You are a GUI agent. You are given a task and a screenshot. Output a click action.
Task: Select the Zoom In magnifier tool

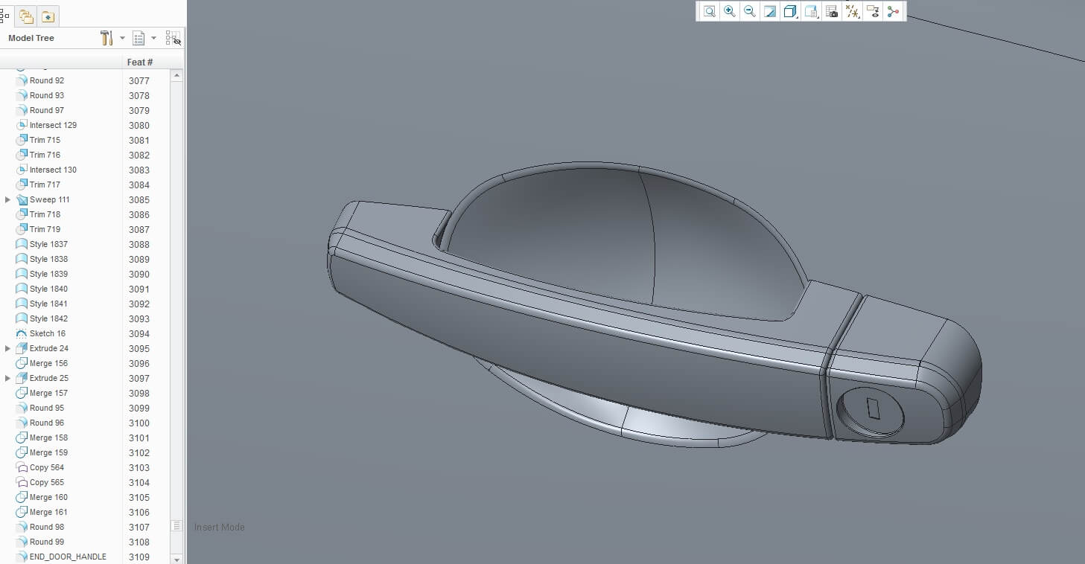[730, 11]
